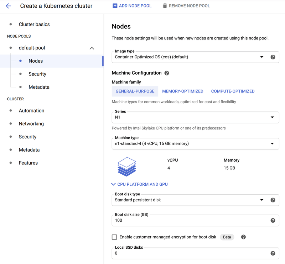Click help icon for Boot disk size
The height and width of the screenshot is (264, 285).
(273, 220)
